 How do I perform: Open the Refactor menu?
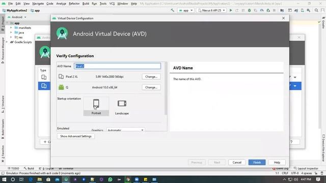[x=74, y=4]
